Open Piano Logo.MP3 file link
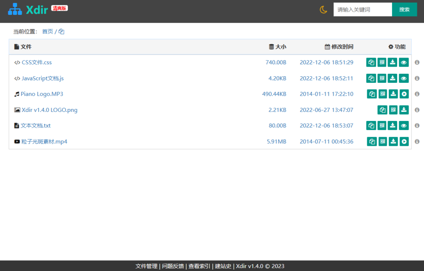Viewport: 424px width, 271px height. [42, 94]
